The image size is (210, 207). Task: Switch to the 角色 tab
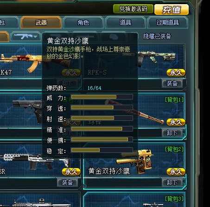click(83, 23)
